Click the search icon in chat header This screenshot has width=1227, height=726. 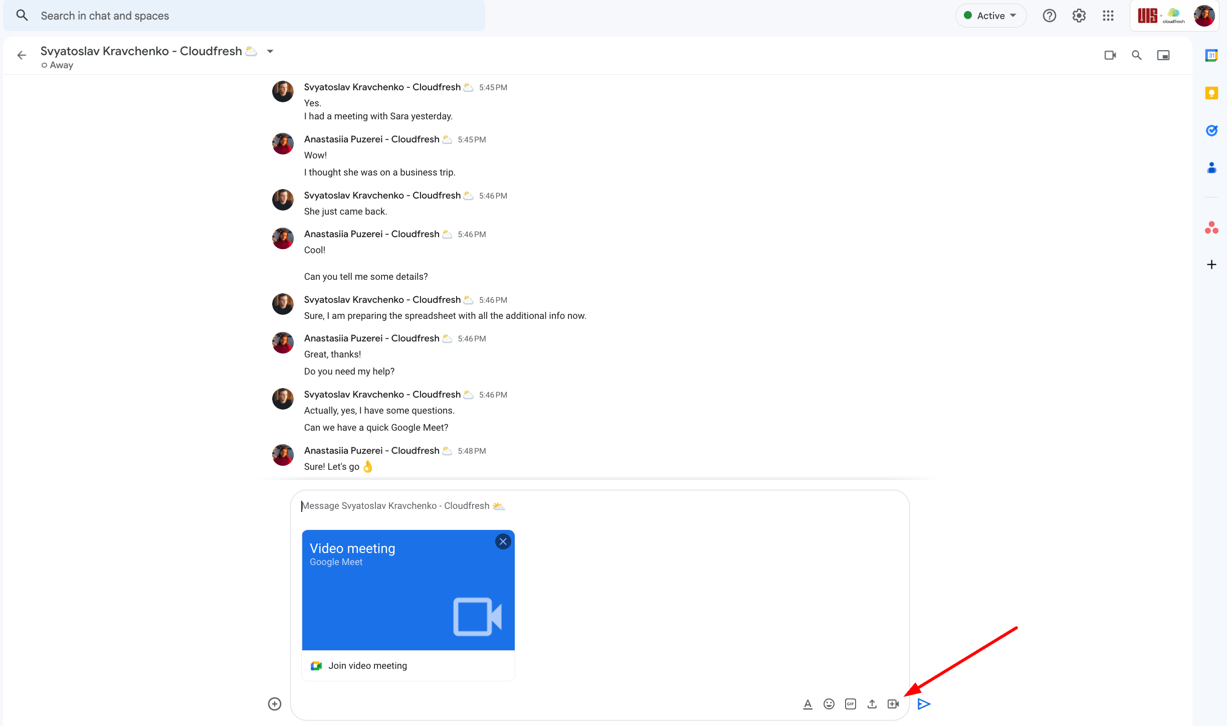click(x=1137, y=55)
